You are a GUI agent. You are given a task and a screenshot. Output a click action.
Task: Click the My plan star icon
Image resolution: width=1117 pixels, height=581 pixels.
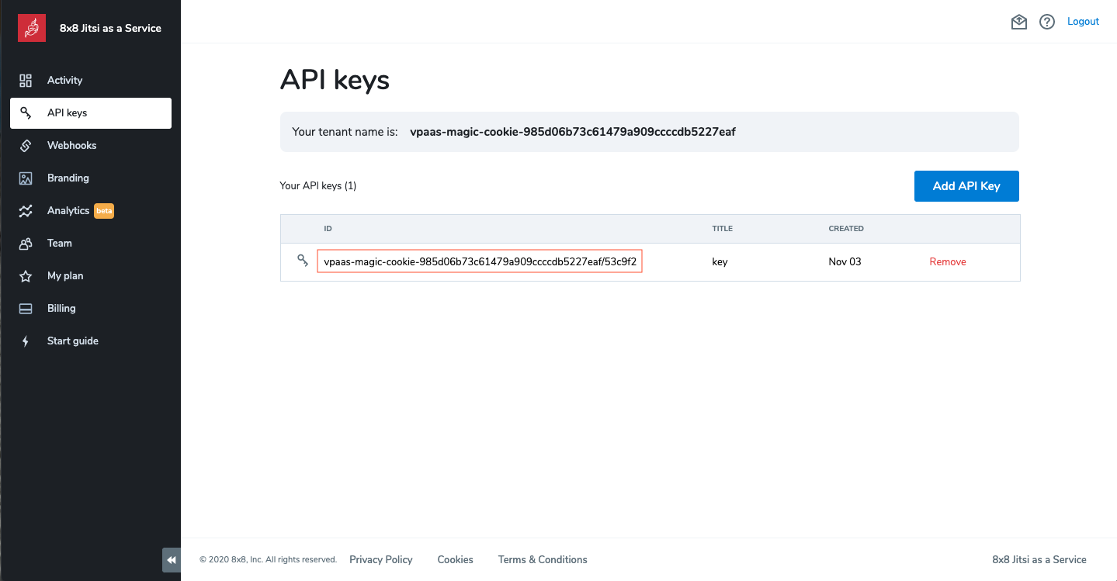26,276
